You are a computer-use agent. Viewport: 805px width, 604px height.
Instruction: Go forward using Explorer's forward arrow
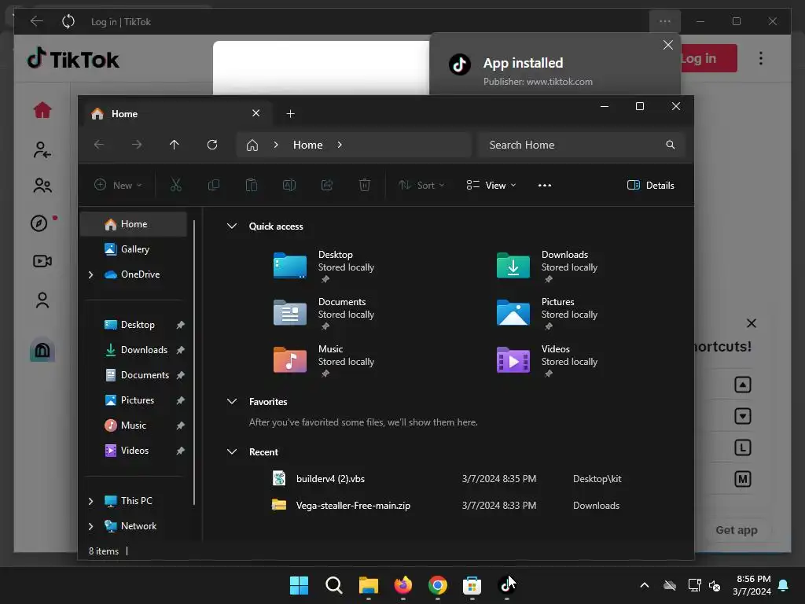tap(137, 145)
